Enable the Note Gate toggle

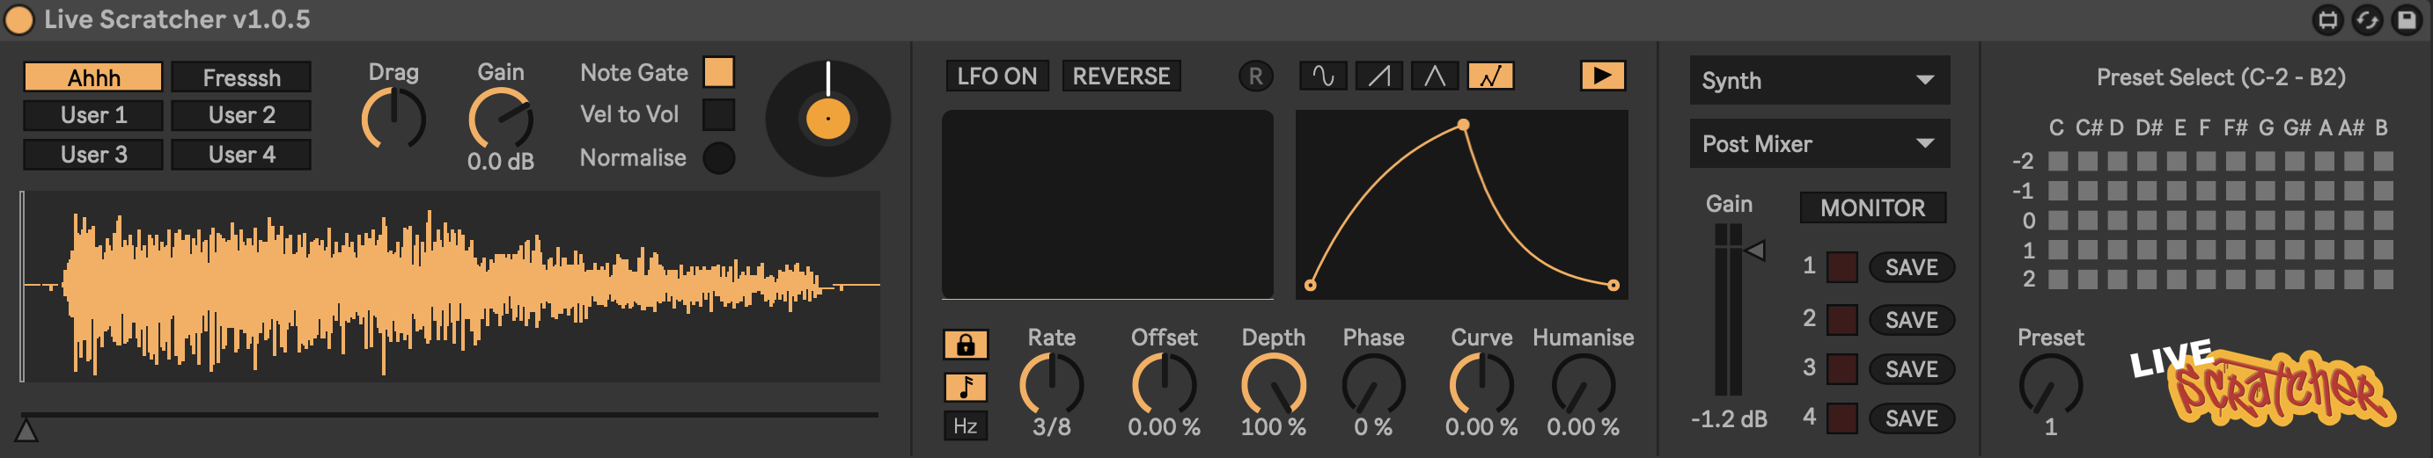(719, 73)
